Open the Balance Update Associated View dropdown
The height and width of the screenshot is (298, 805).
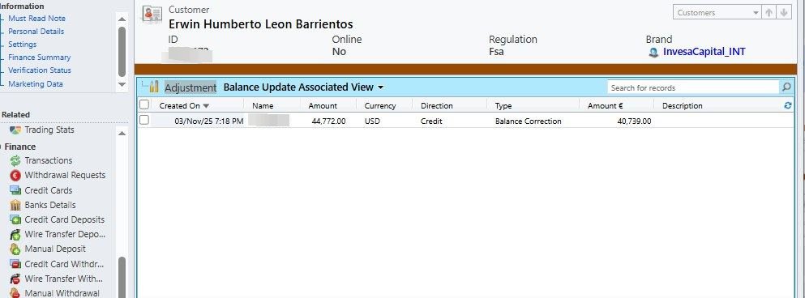tap(380, 87)
